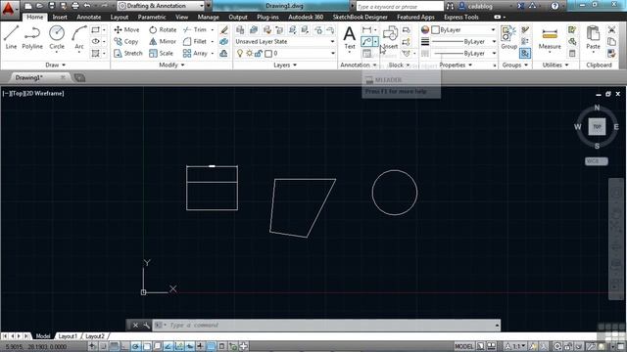Expand the Modify panel title
This screenshot has width=627, height=352.
[171, 65]
